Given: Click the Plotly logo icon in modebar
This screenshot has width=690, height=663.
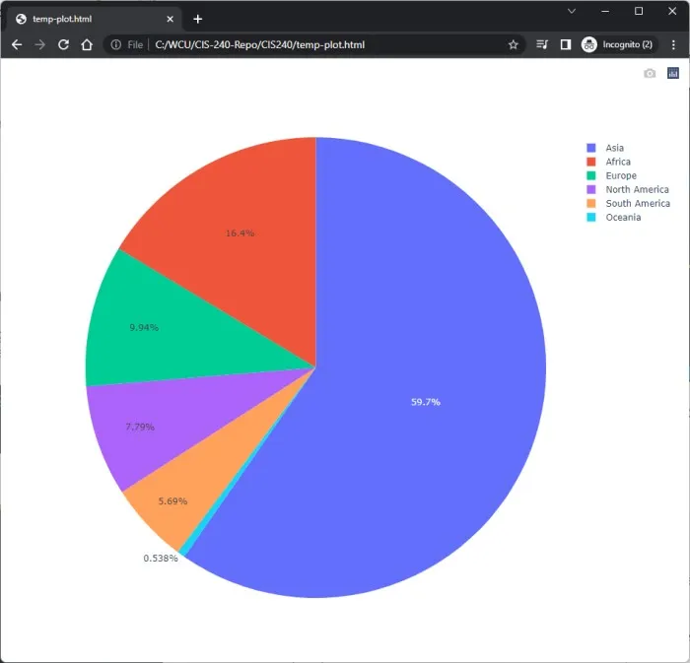Looking at the screenshot, I should click(673, 73).
